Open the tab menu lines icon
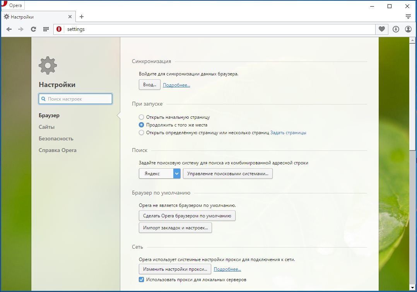 tap(408, 17)
